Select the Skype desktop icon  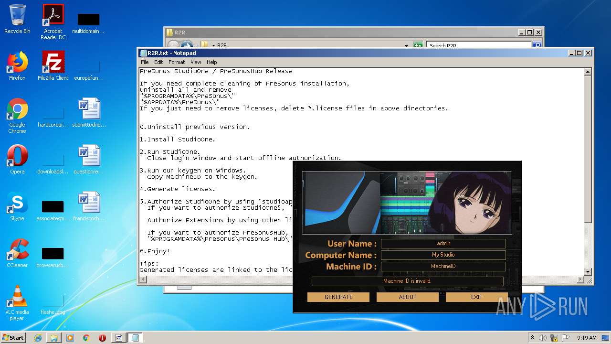pos(17,206)
